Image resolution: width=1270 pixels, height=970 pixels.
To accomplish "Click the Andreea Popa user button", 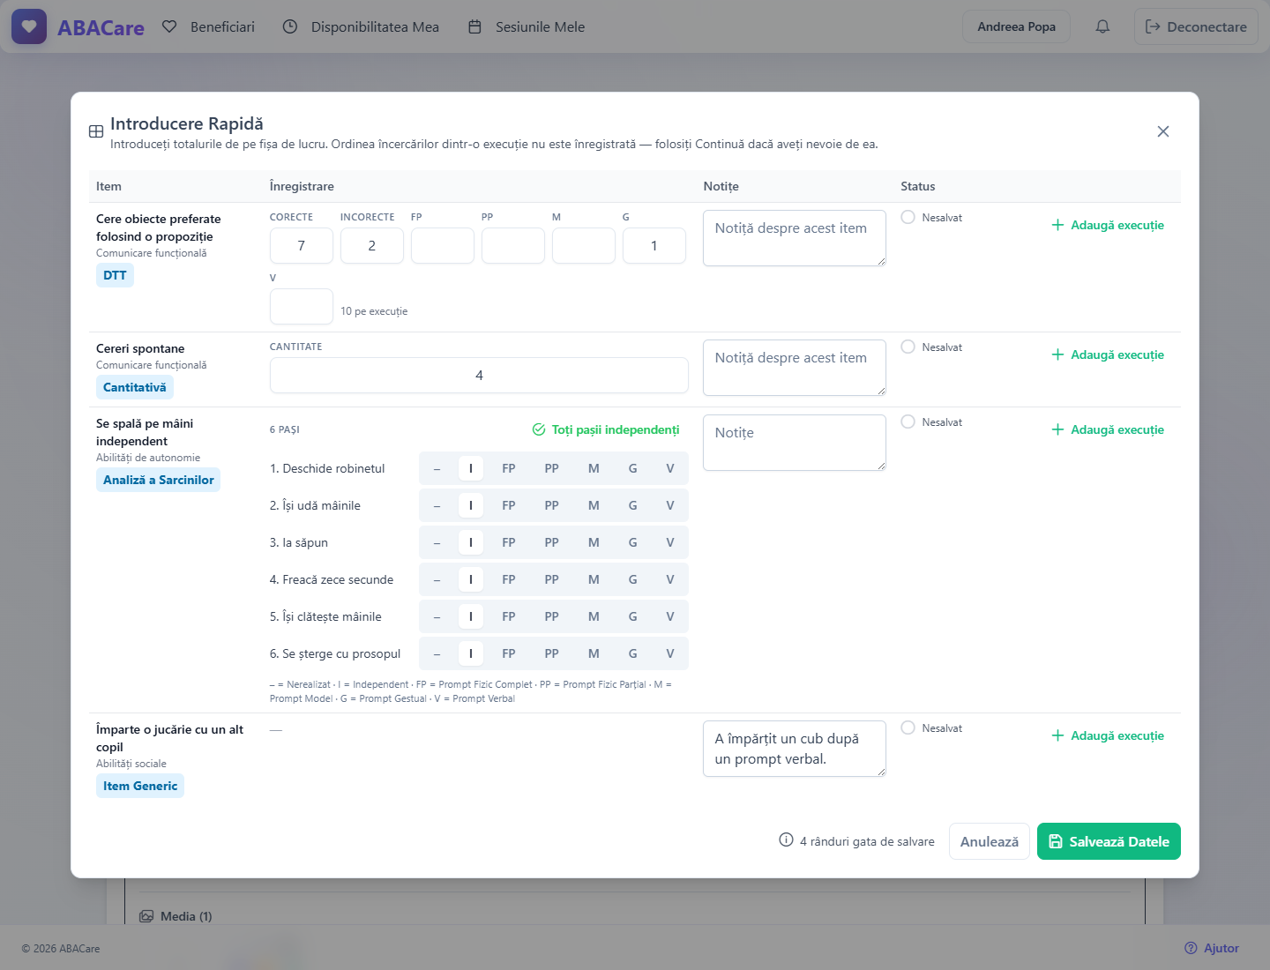I will (x=1016, y=26).
